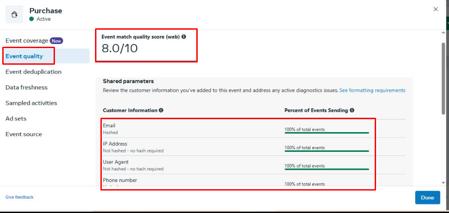Open Event source in sidebar
This screenshot has width=449, height=213.
coord(23,134)
